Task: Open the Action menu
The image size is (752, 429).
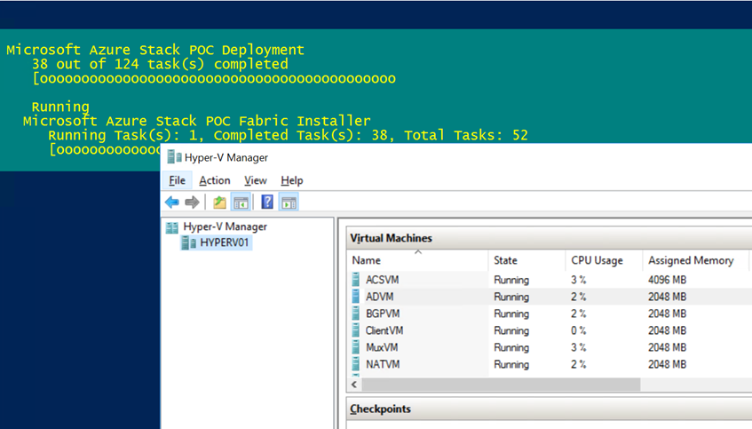Action: tap(214, 180)
